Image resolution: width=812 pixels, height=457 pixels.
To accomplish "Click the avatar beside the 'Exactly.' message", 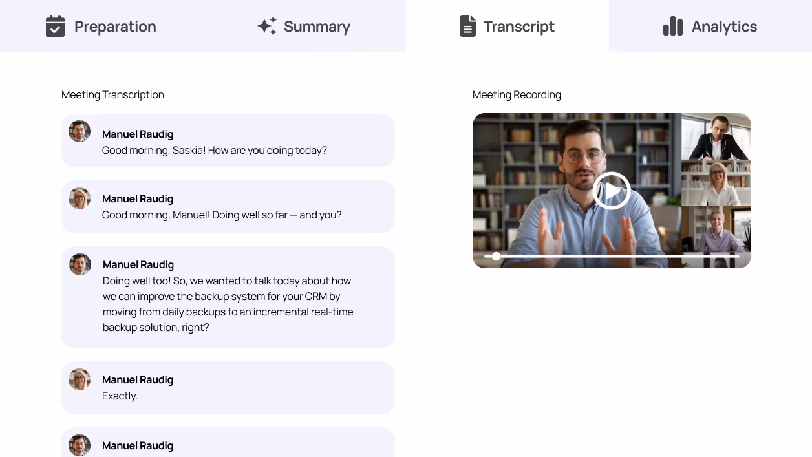I will [x=80, y=379].
